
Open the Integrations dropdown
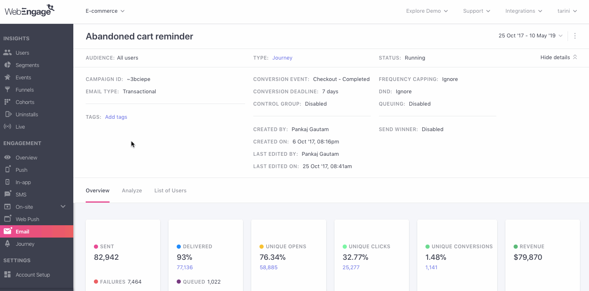524,11
